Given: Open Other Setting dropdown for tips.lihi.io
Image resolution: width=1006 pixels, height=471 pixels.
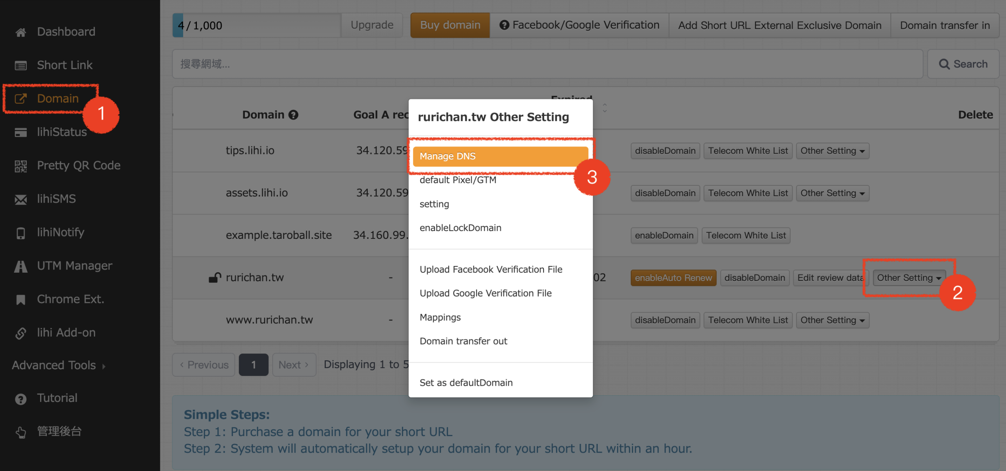Looking at the screenshot, I should pyautogui.click(x=832, y=151).
